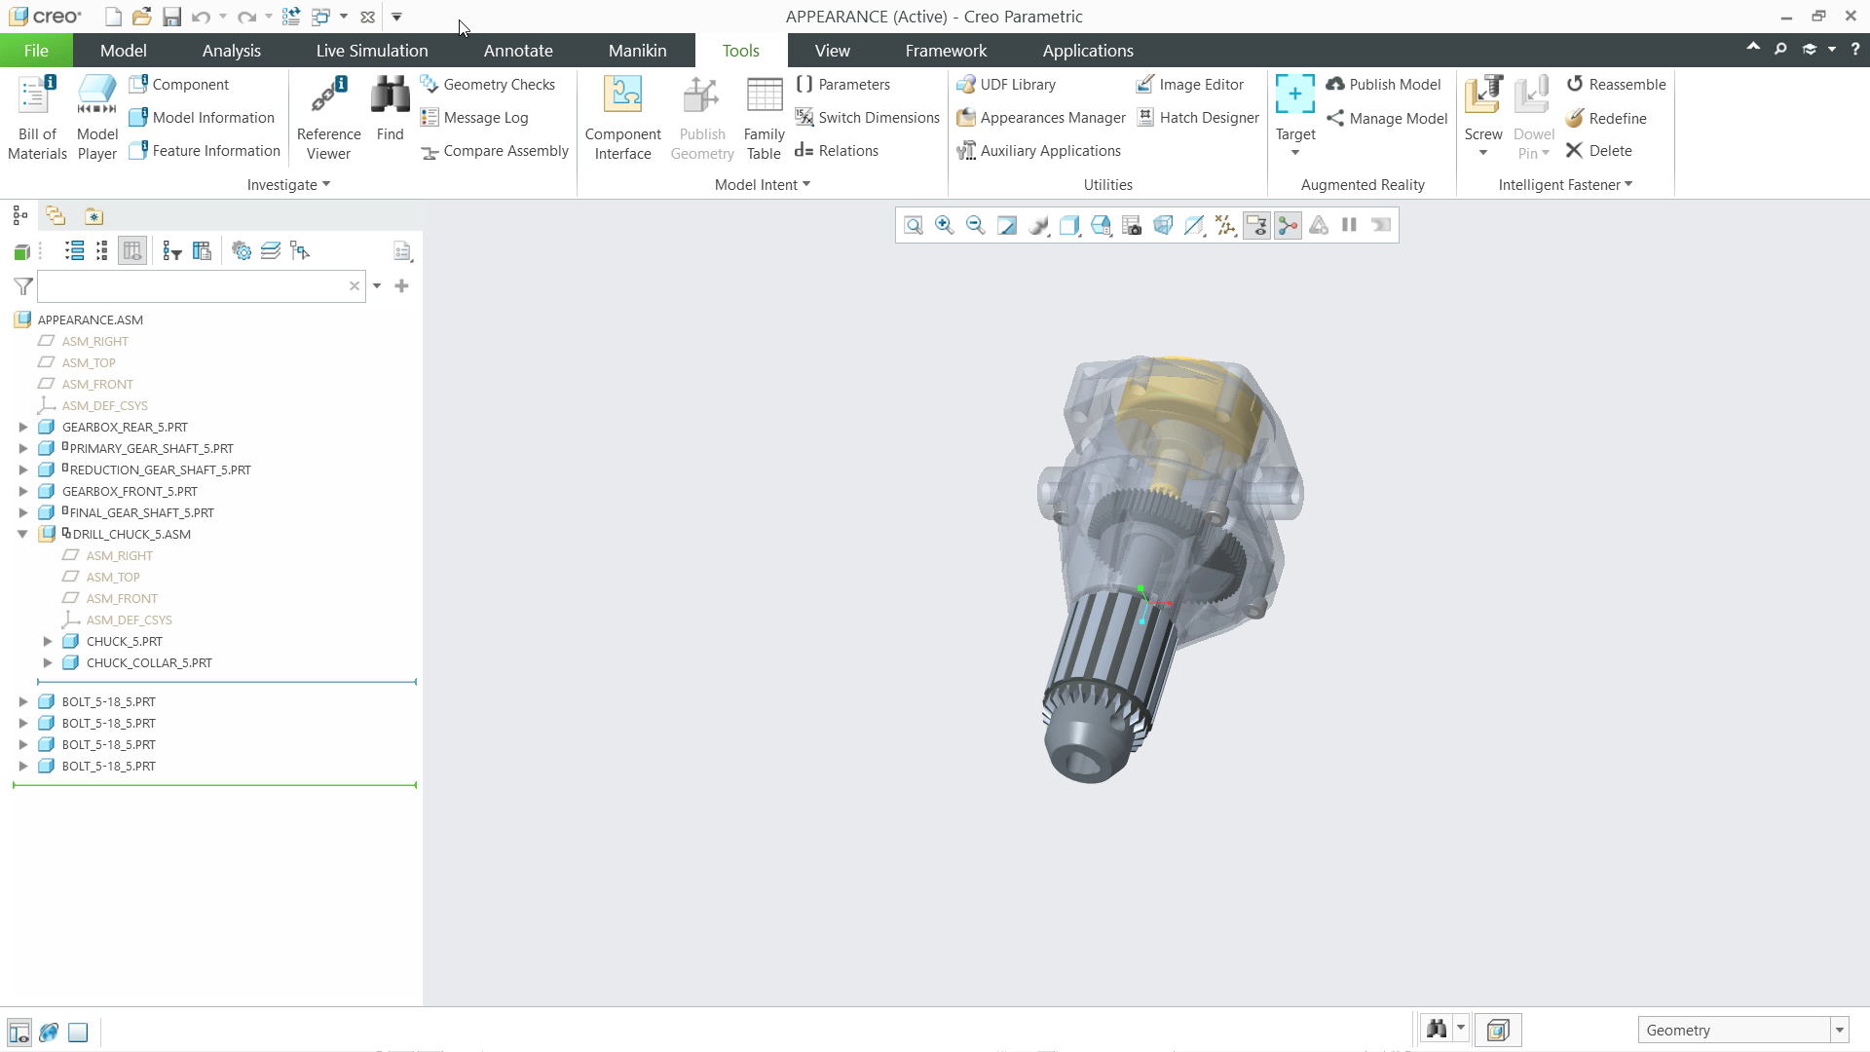Open Tree Filters in model tree toolbar
Screen dimensions: 1870x1052
coord(172,251)
